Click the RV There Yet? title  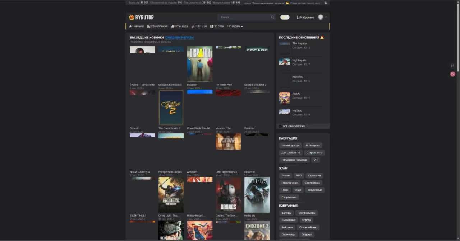[x=224, y=85]
